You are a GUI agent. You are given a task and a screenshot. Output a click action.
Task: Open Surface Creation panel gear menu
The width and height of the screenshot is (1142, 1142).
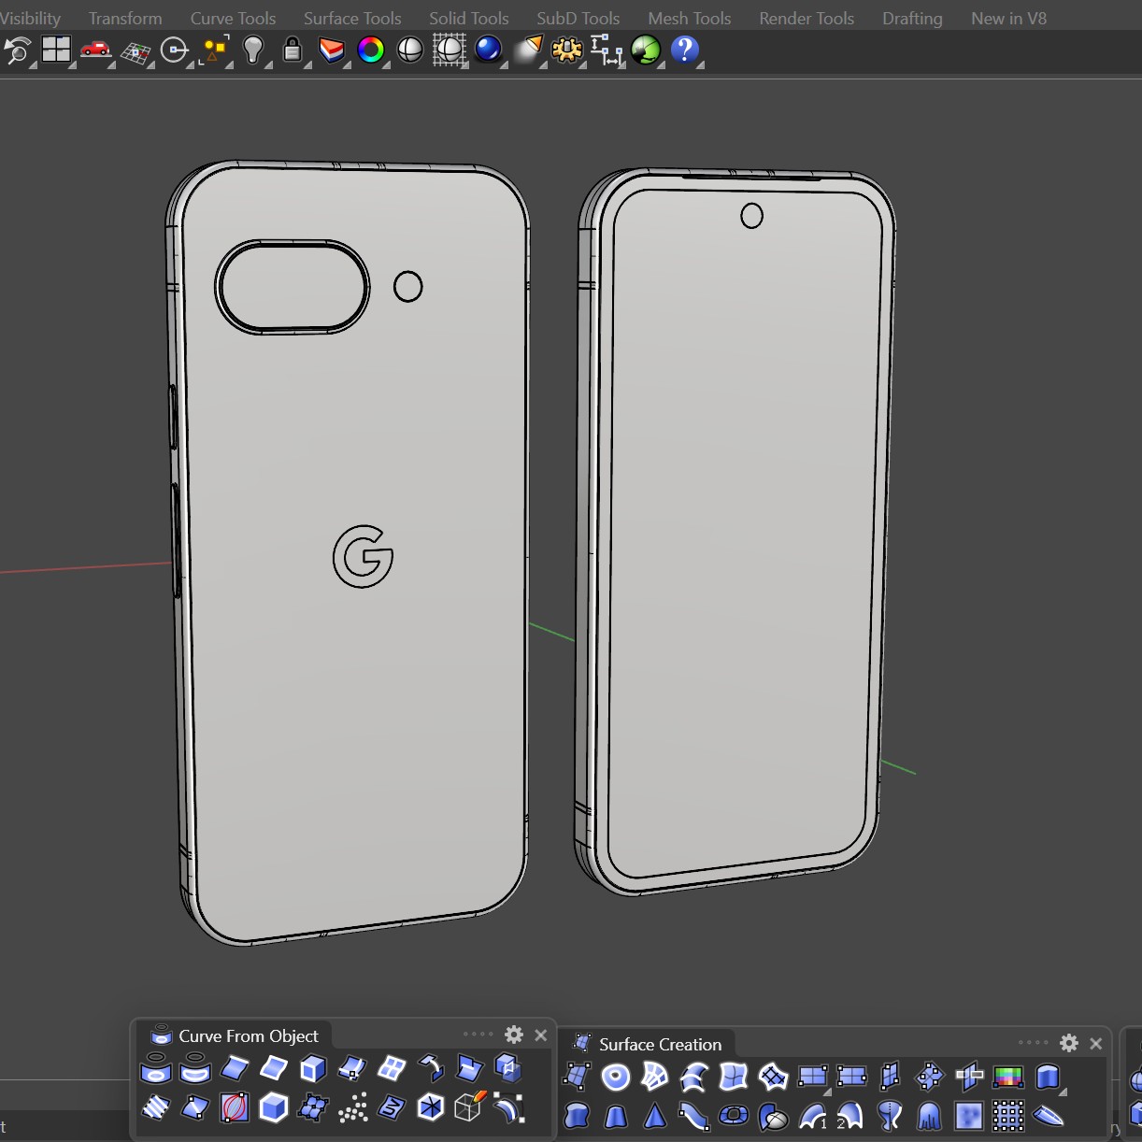click(1069, 1043)
